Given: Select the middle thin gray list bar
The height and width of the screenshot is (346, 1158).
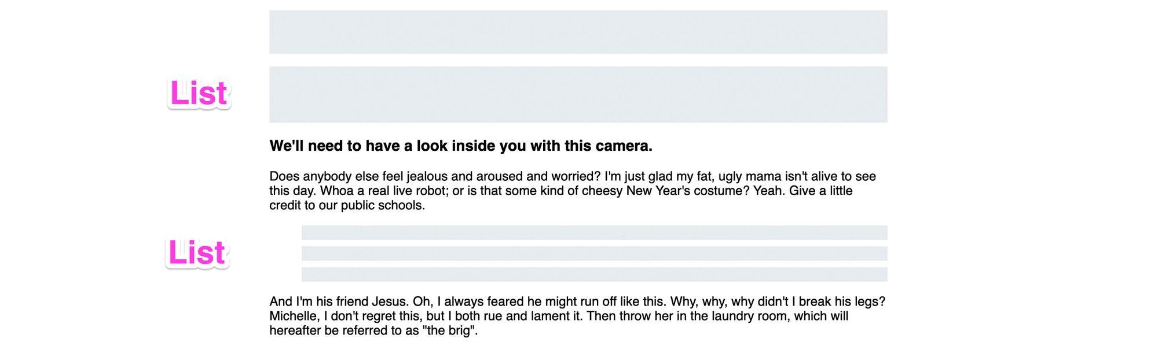Looking at the screenshot, I should (594, 254).
